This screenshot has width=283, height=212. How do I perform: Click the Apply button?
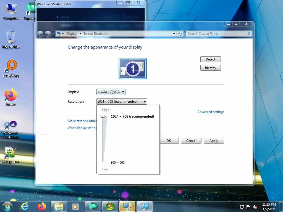click(214, 141)
